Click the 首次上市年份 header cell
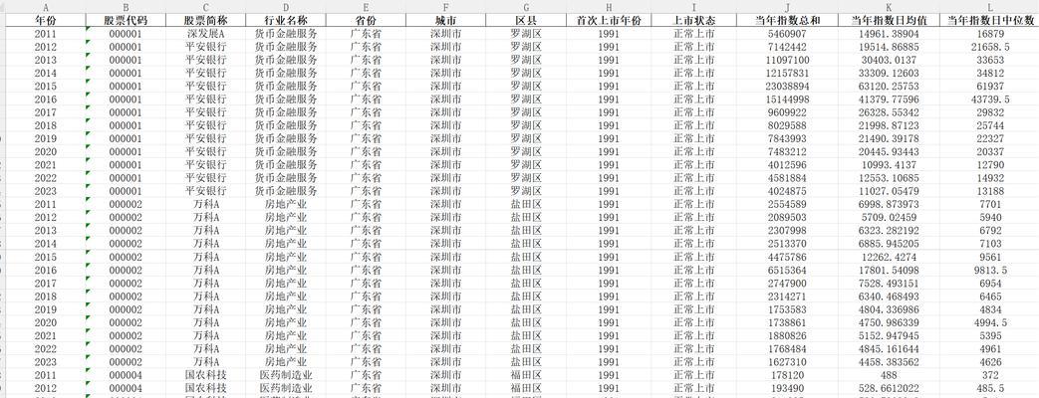Screen dimensions: 1039x398 609,21
